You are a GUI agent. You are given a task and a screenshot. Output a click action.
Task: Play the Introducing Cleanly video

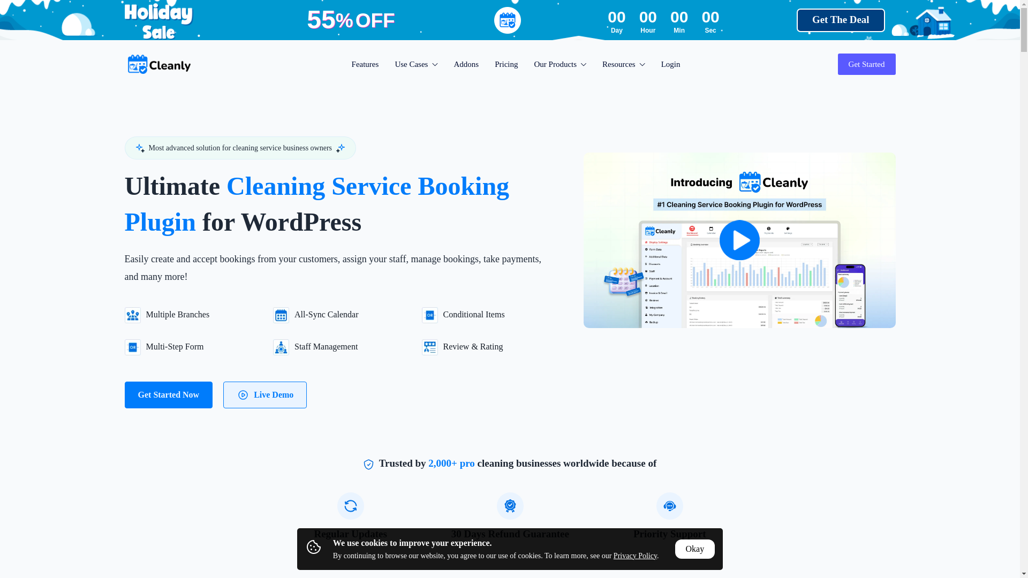point(739,240)
